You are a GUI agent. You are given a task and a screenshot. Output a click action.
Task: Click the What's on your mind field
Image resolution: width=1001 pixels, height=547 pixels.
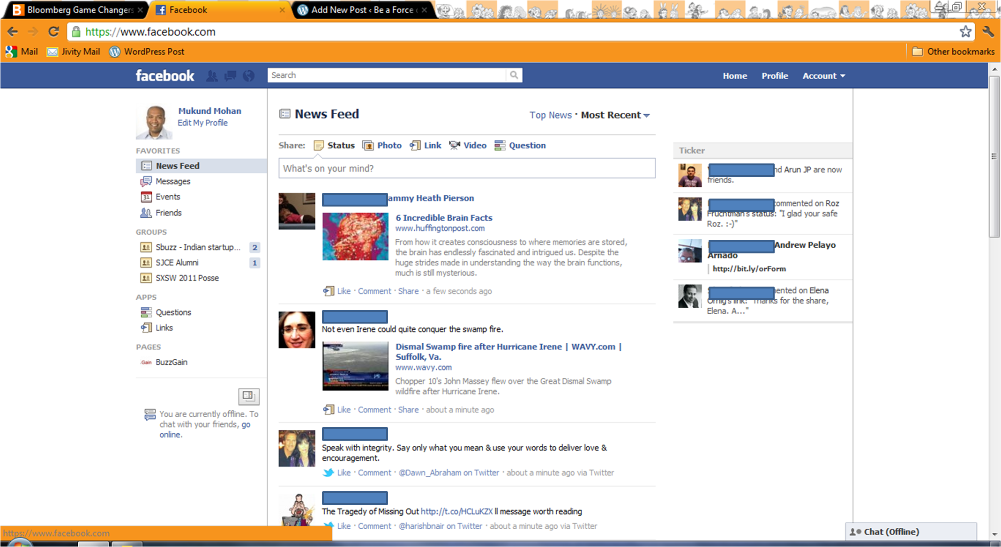(x=466, y=169)
